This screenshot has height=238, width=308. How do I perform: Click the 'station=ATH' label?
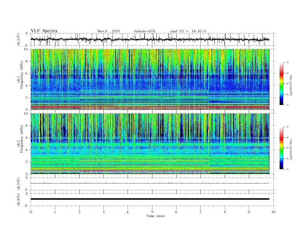point(144,31)
